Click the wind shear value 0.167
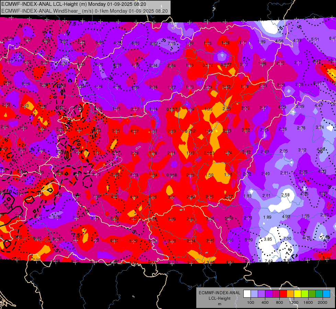 coord(172,110)
